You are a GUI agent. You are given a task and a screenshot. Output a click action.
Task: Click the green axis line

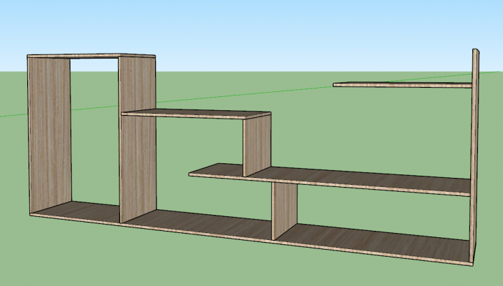pos(244,94)
